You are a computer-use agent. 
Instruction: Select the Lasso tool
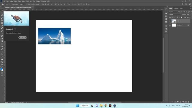point(2,15)
